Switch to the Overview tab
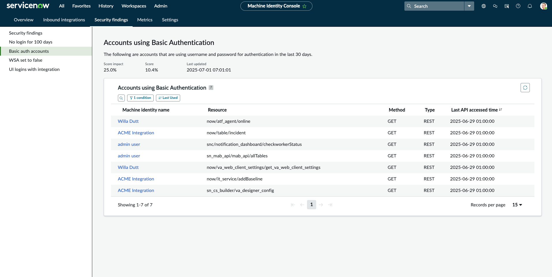Screen dimensions: 552x277 tap(24, 20)
